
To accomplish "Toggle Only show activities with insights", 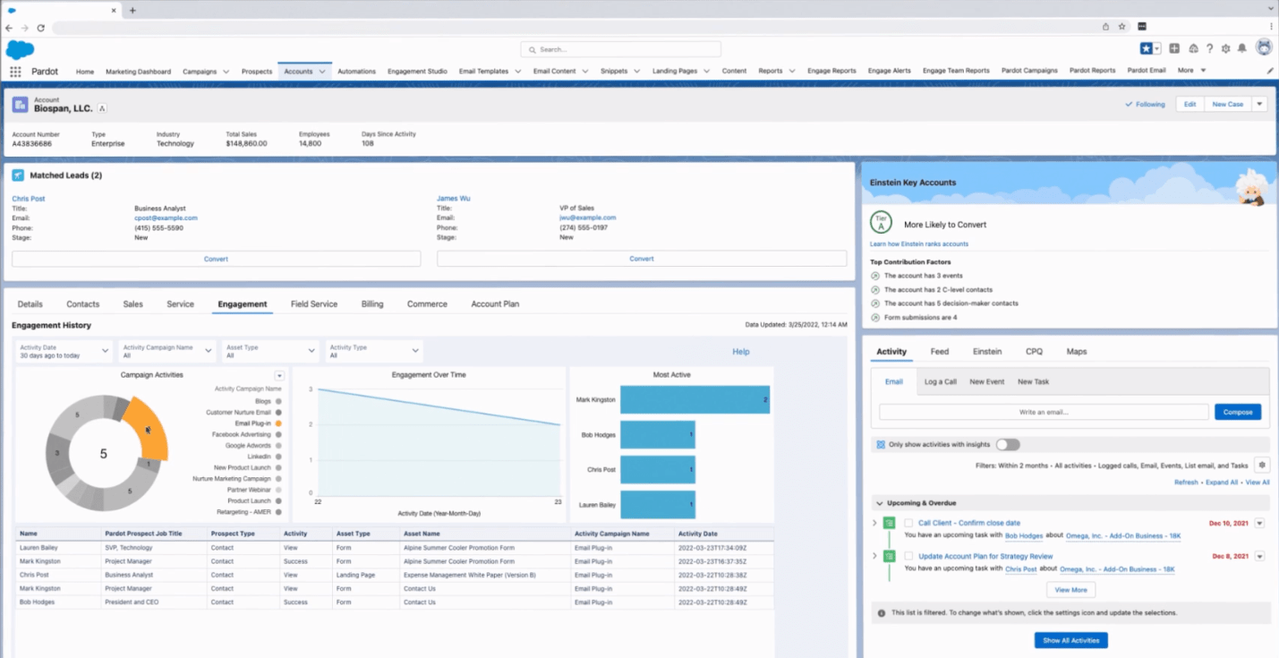I will 1008,444.
